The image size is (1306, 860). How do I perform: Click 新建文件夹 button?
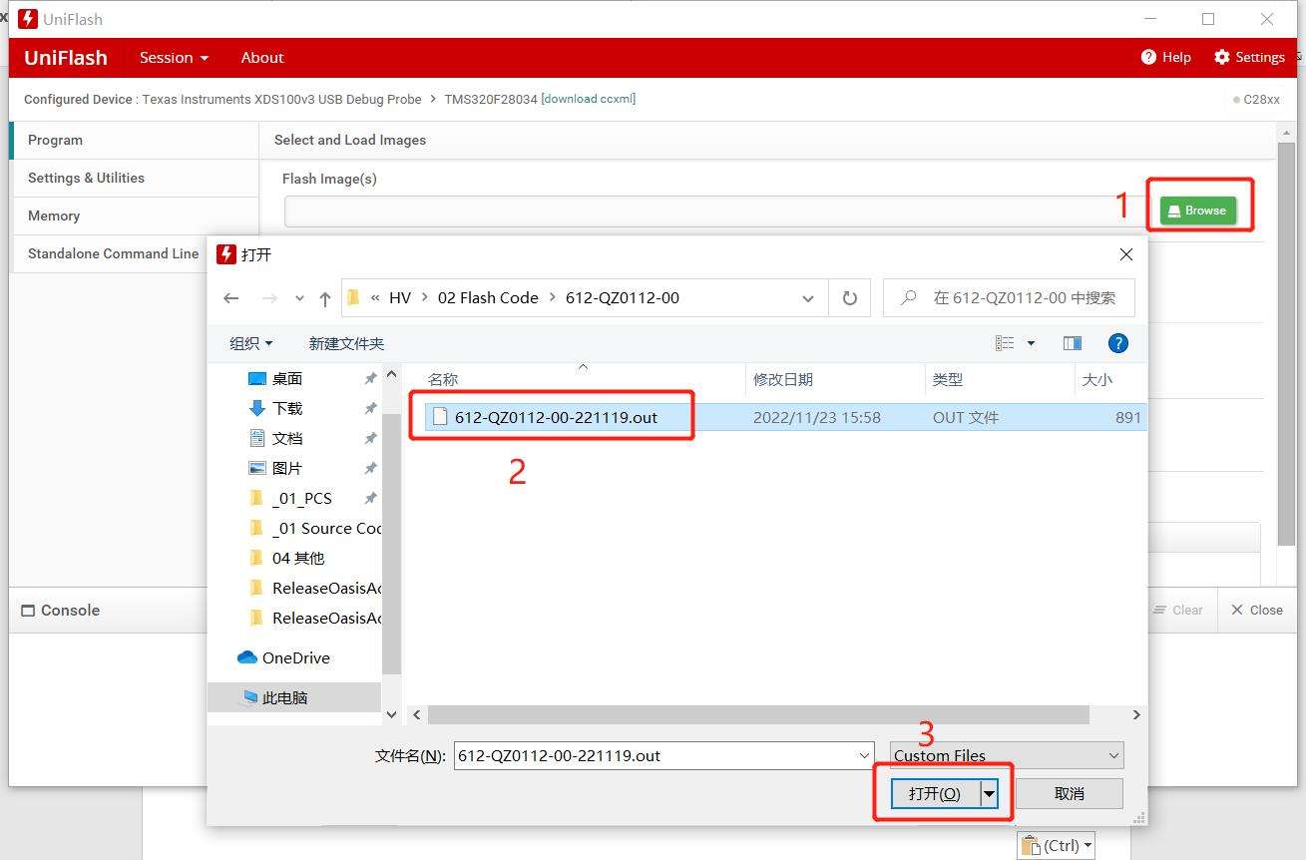346,343
